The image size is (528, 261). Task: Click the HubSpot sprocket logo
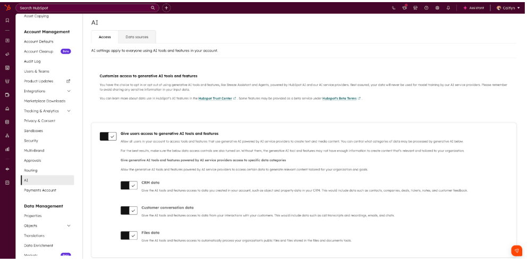7,8
